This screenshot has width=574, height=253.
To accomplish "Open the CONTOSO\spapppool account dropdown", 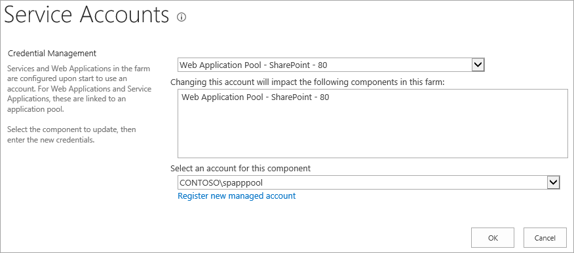I will click(x=369, y=182).
